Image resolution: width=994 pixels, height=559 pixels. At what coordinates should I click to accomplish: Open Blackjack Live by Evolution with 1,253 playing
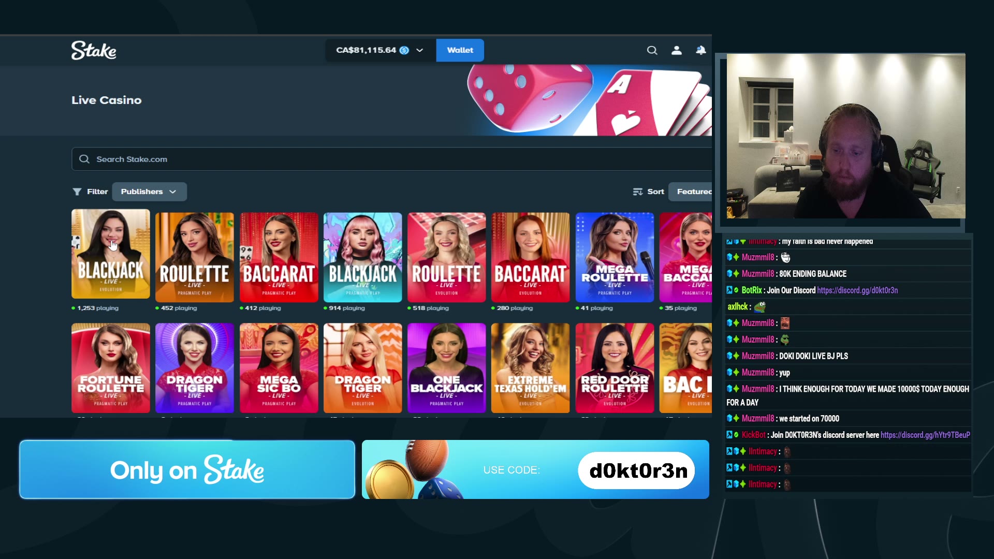111,254
